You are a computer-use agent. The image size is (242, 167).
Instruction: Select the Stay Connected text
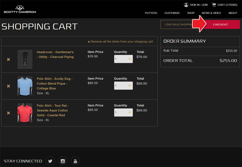(x=23, y=161)
